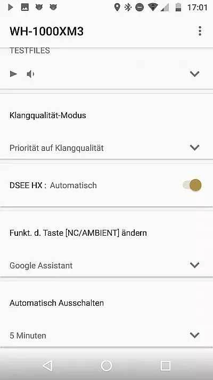The width and height of the screenshot is (213, 380).
Task: Tap the do-not-disturb status icon
Action: [x=140, y=7]
